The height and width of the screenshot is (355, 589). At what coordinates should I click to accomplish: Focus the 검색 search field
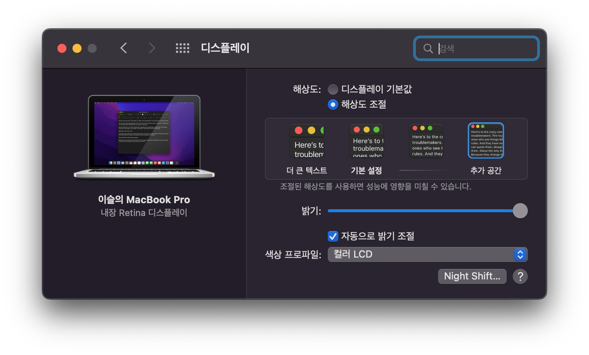(476, 48)
